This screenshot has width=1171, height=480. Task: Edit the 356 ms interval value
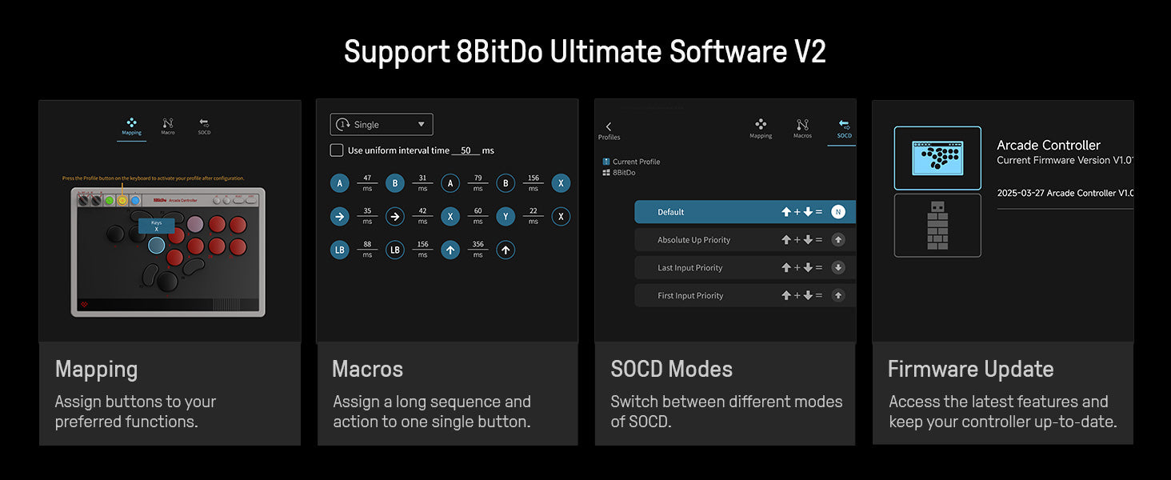coord(478,245)
